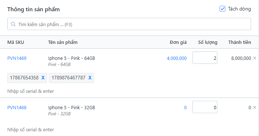Open SKU link PVN1468

coord(17,108)
